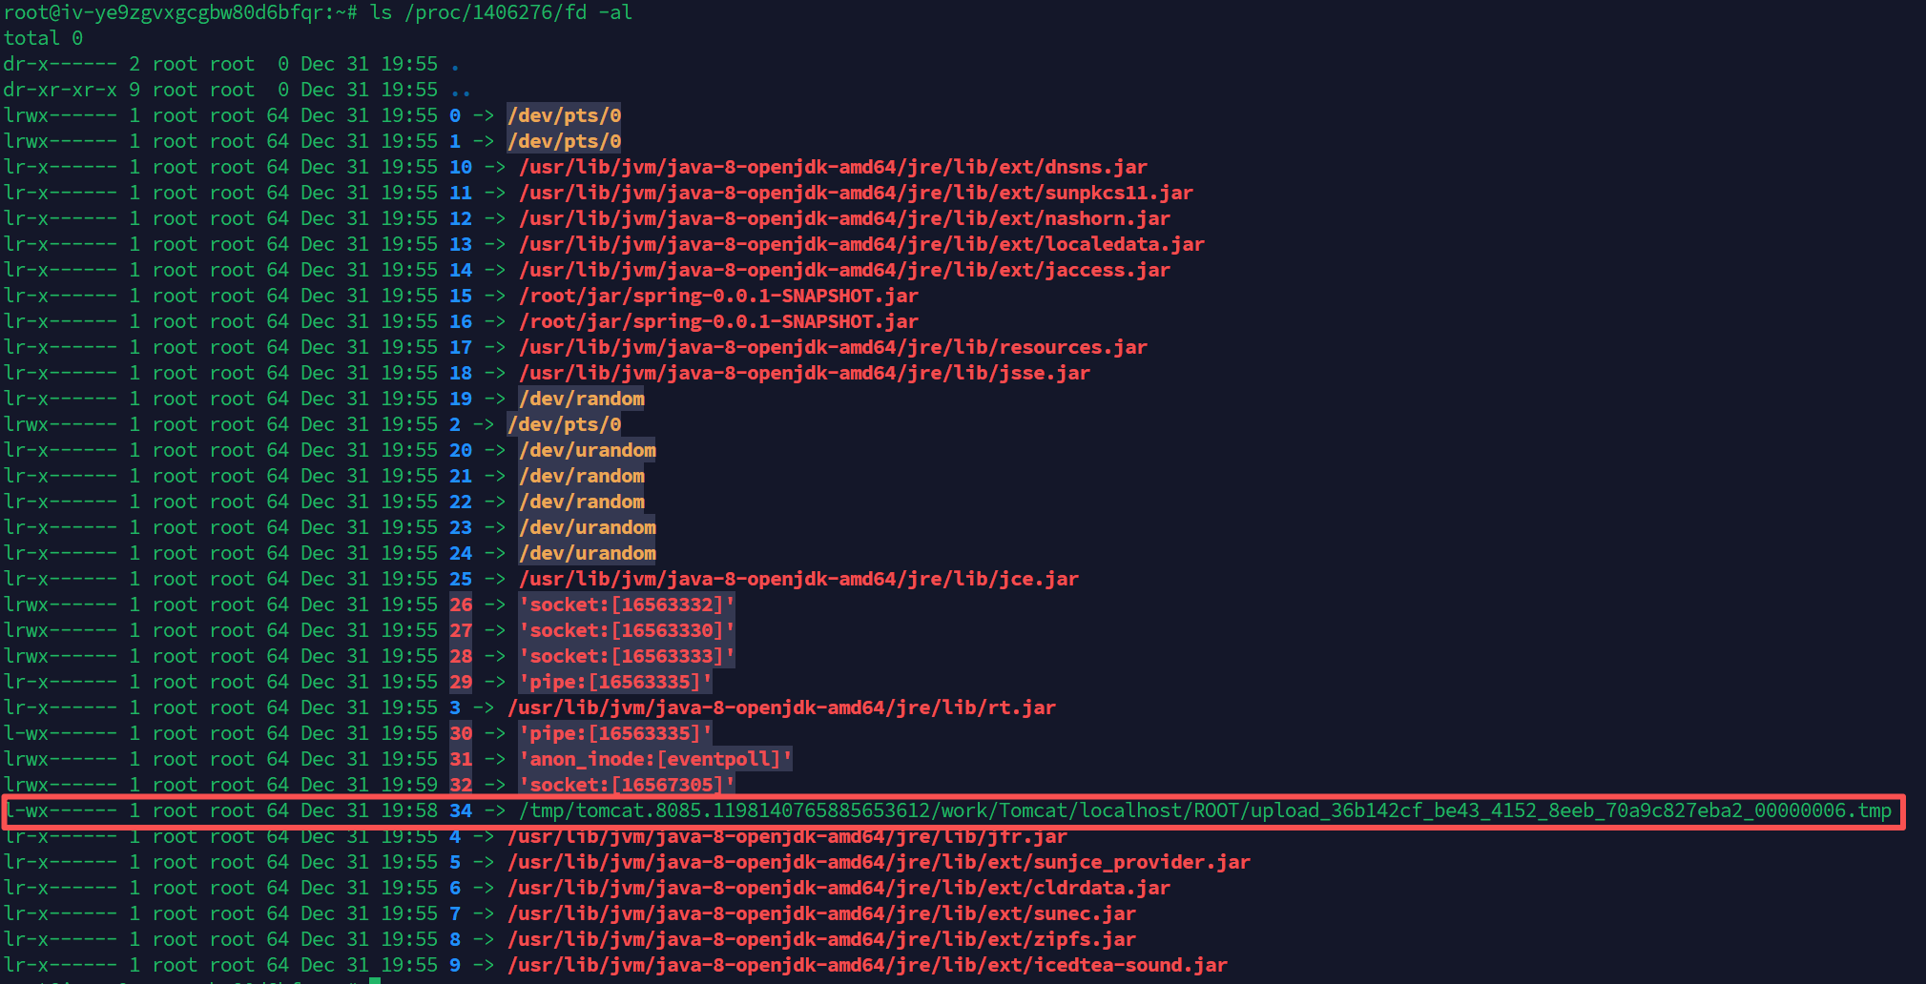The height and width of the screenshot is (984, 1926).
Task: Click socket:[16563332] entry
Action: (626, 605)
